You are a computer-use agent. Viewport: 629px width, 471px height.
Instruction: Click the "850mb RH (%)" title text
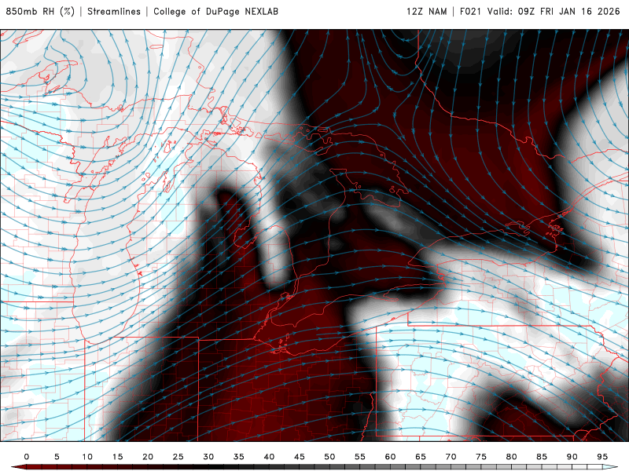[41, 11]
